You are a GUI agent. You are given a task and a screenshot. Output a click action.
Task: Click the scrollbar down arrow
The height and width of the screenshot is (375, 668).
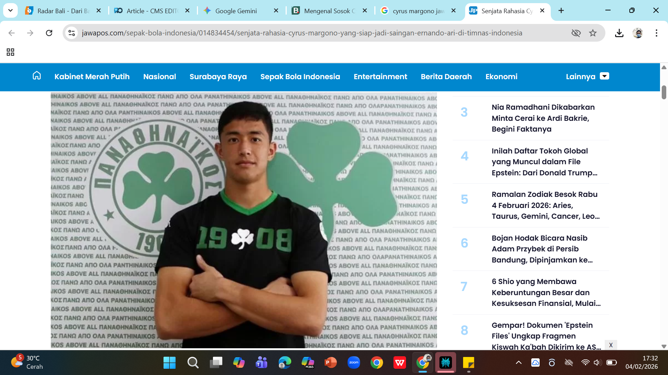tap(664, 347)
